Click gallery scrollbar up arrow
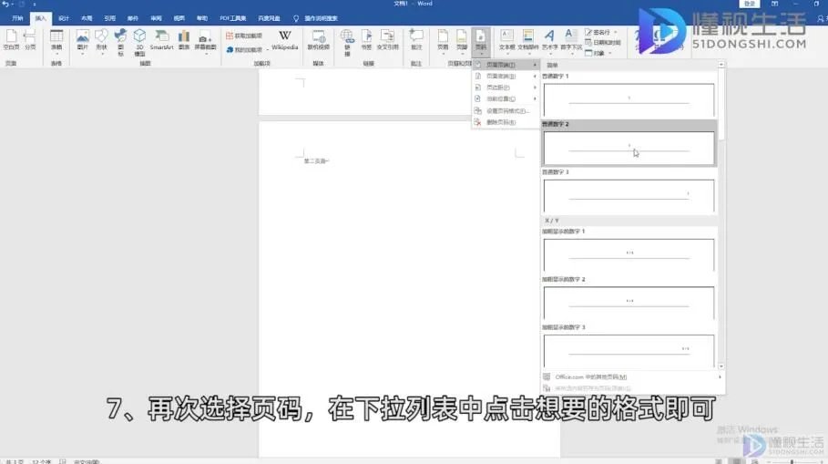 [x=721, y=65]
